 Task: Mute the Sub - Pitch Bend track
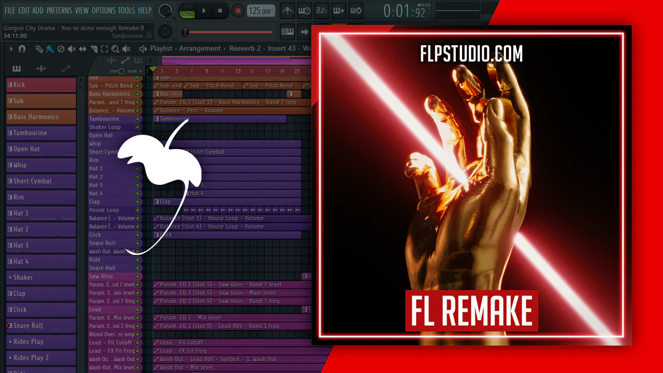(x=137, y=85)
